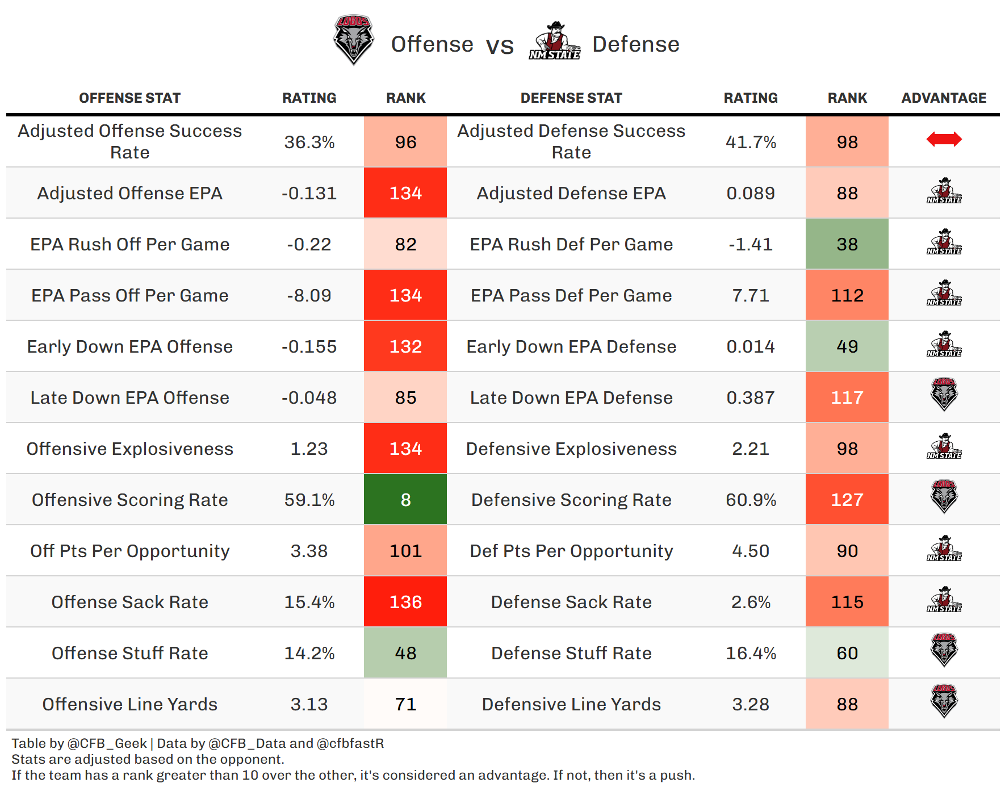This screenshot has width=1005, height=795.
Task: Click NM State advantage icon in Sack Rate row
Action: [x=944, y=600]
